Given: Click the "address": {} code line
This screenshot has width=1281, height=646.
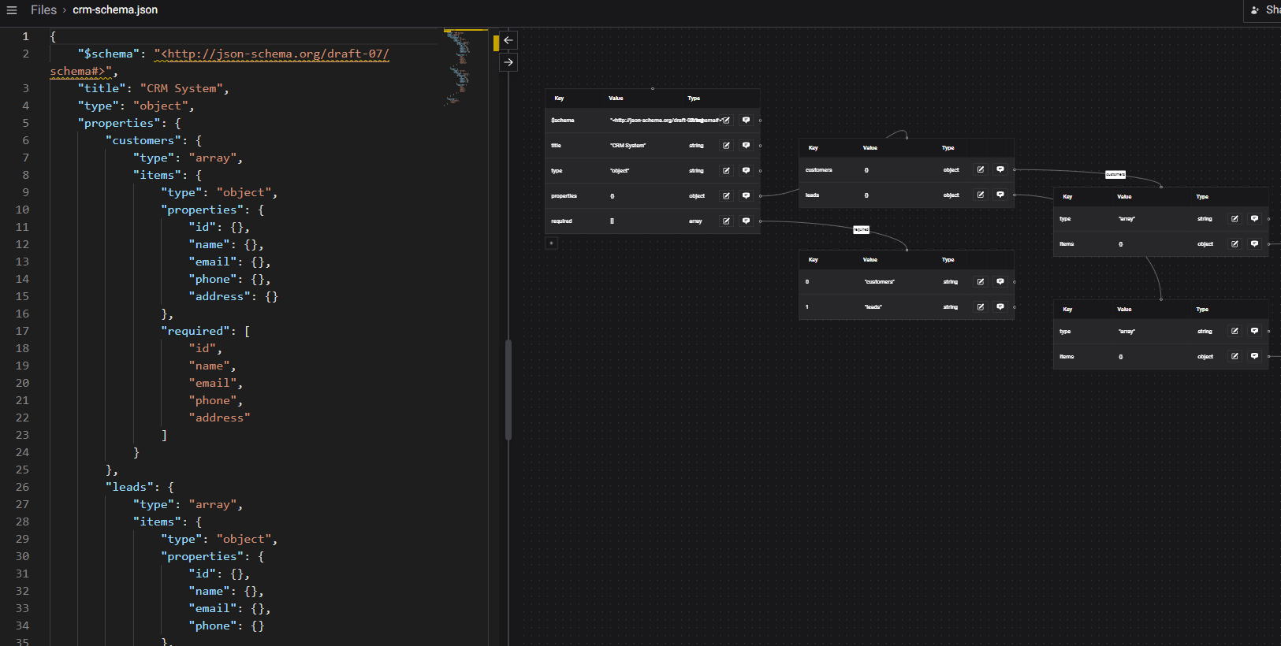Looking at the screenshot, I should tap(233, 297).
